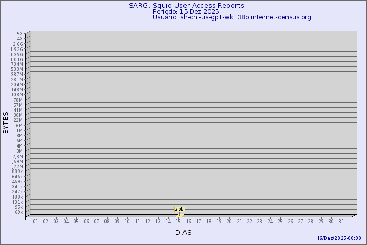Click the 2,3M label on the bytes axis
Screen dimensions: 367x245
click(17, 156)
